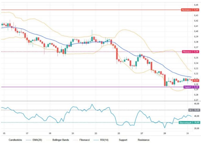The image size is (201, 143).
Task: Click date label 21 on time axis
Action: (x=73, y=133)
